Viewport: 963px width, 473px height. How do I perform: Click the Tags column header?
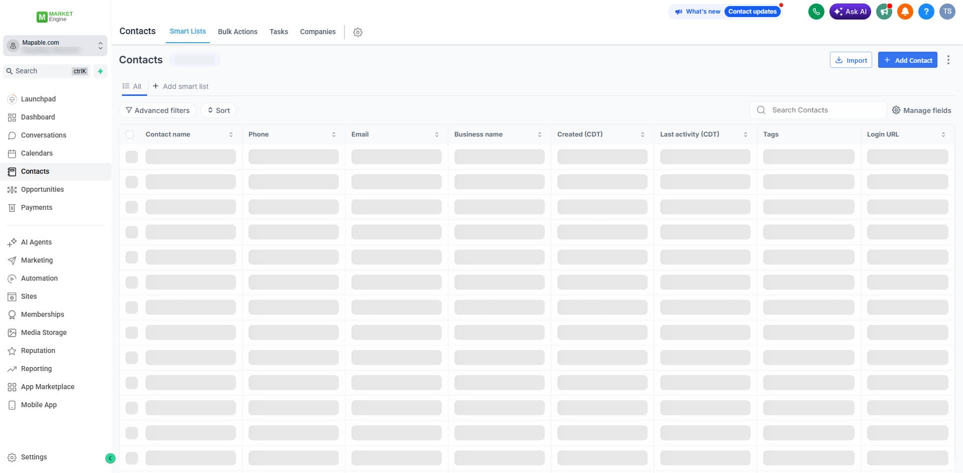[x=771, y=135]
